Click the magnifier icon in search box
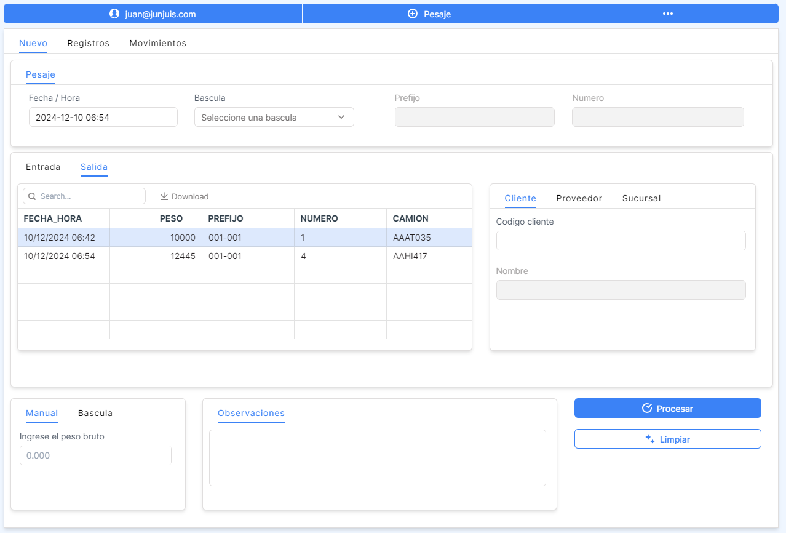The width and height of the screenshot is (786, 533). [32, 196]
